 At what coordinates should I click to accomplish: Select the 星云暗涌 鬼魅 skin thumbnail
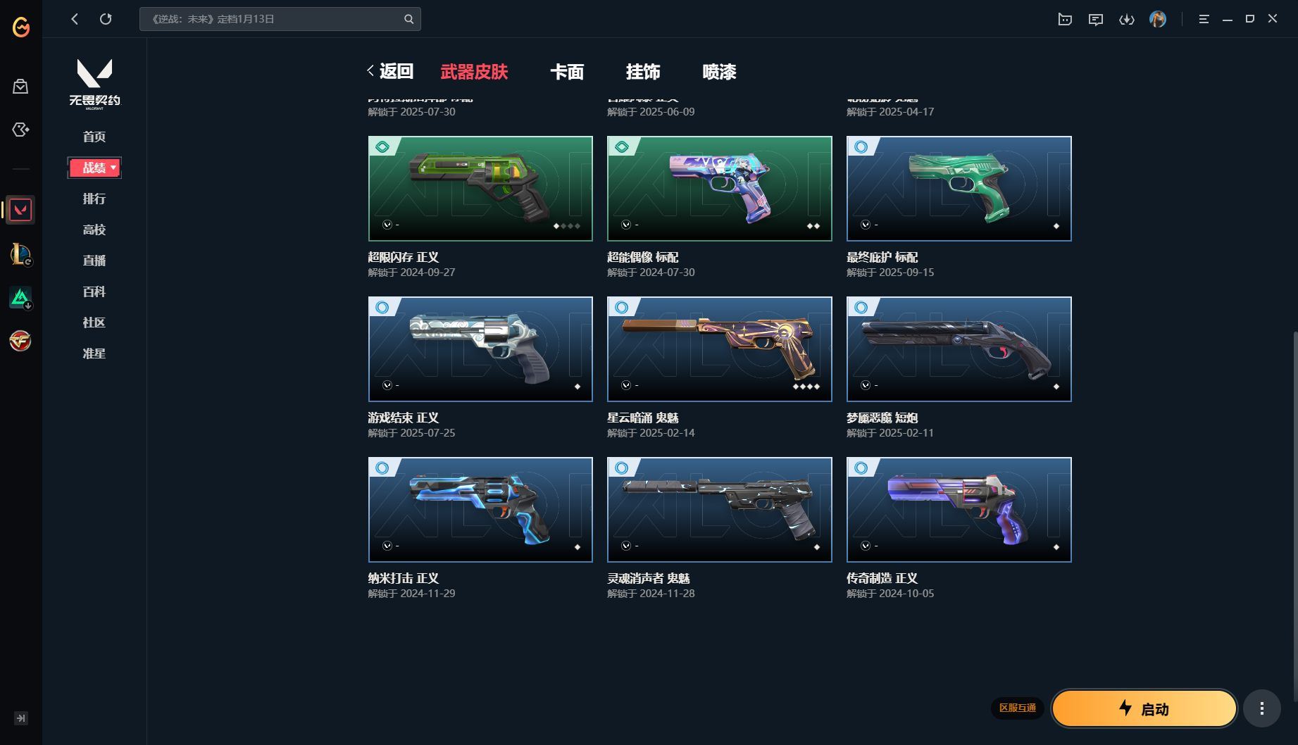tap(720, 349)
